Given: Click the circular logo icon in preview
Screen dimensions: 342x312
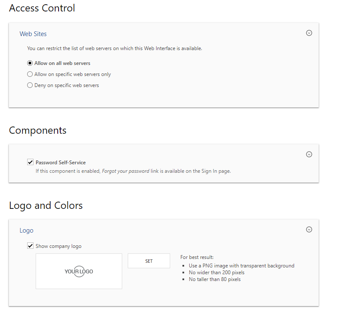Looking at the screenshot, I should click(79, 271).
